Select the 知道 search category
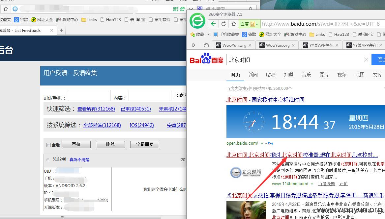Image resolution: width=385 pixels, height=219 pixels. pyautogui.click(x=288, y=75)
